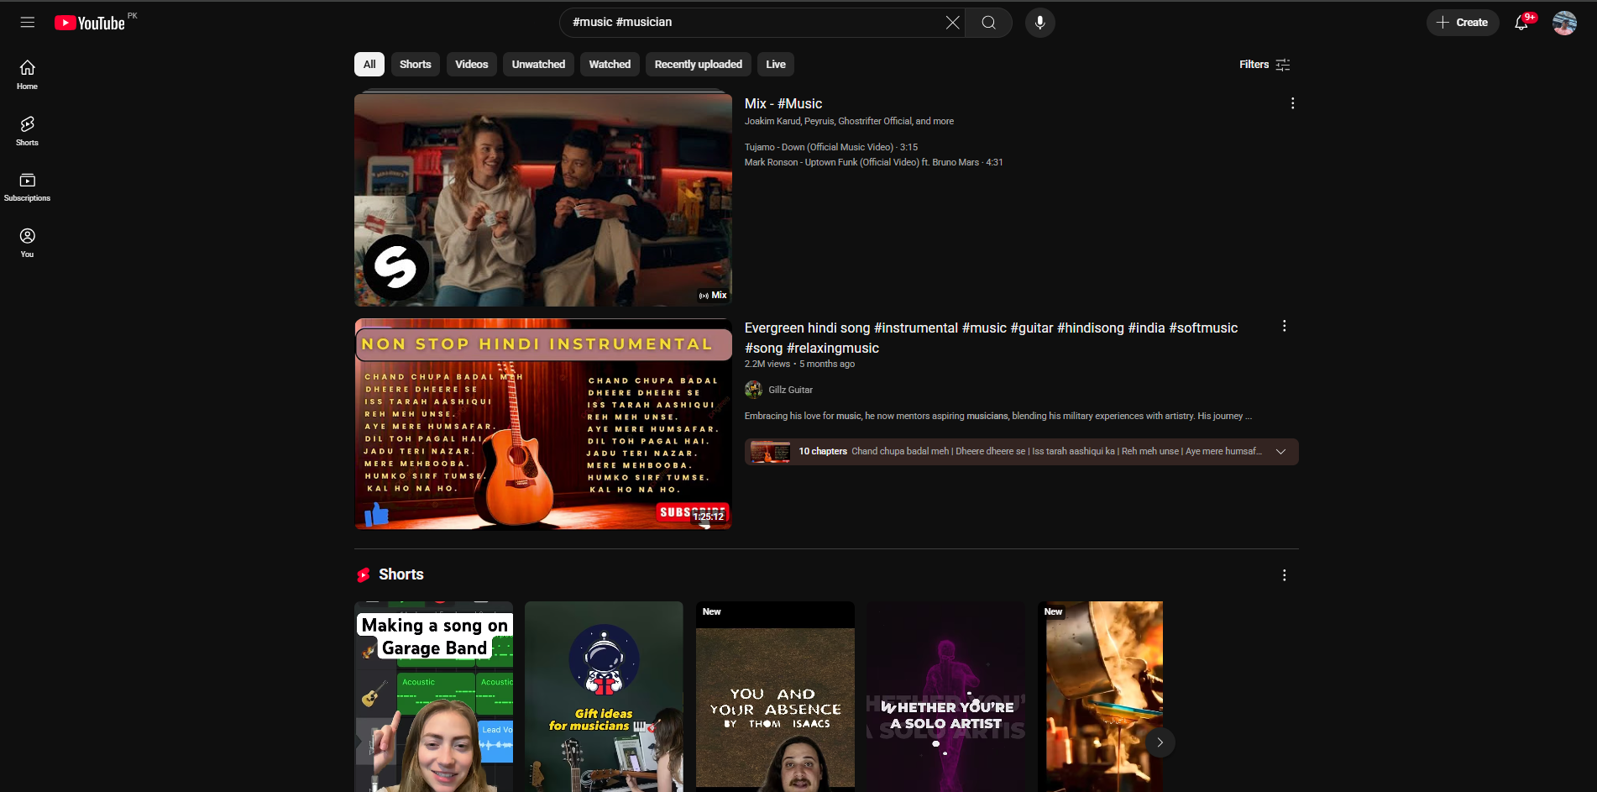Select the Videos filter chip
Image resolution: width=1597 pixels, height=792 pixels.
click(472, 65)
